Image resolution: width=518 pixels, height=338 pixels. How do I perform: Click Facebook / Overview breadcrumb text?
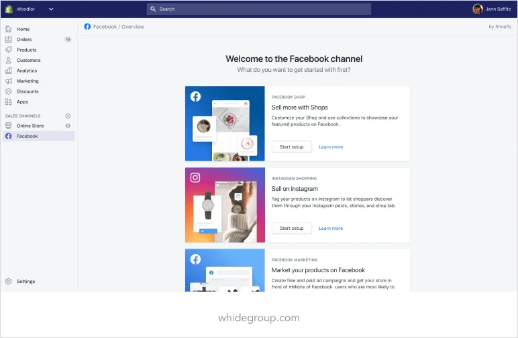pos(118,27)
